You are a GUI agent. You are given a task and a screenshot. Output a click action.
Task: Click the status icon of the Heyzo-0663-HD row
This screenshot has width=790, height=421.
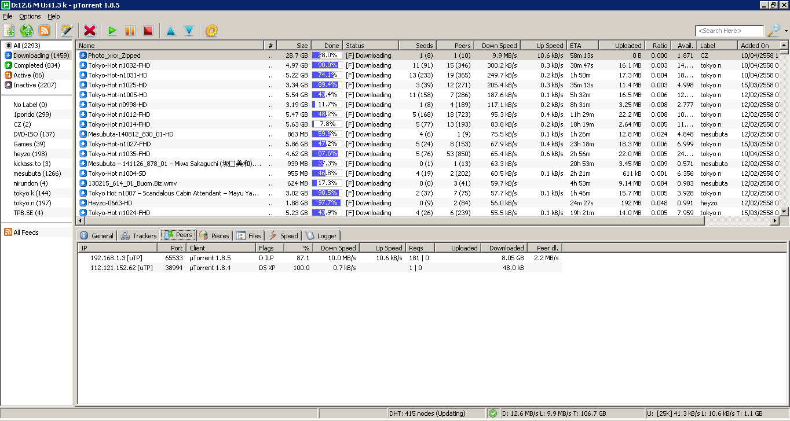point(83,203)
